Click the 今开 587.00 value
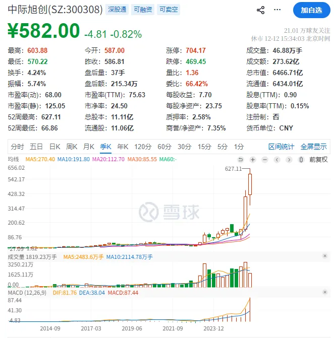This screenshot has height=338, width=334. pos(115,51)
